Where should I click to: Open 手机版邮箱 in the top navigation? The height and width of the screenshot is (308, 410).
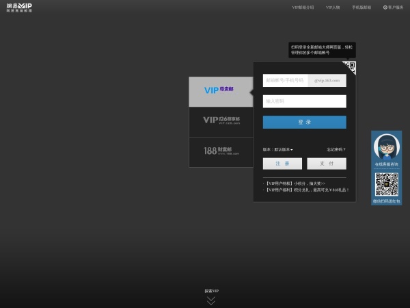click(x=361, y=7)
